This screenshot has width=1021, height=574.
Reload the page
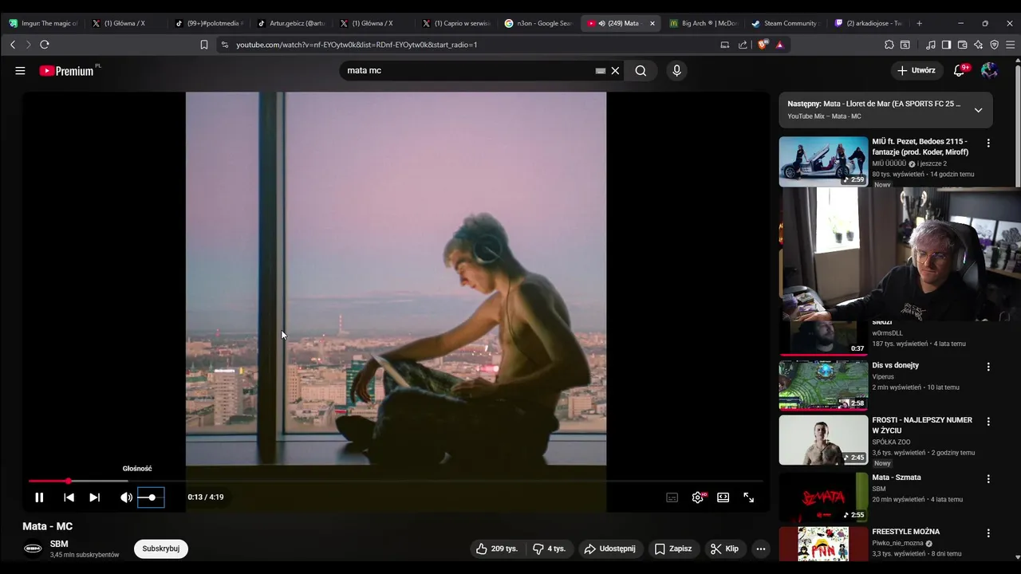45,45
